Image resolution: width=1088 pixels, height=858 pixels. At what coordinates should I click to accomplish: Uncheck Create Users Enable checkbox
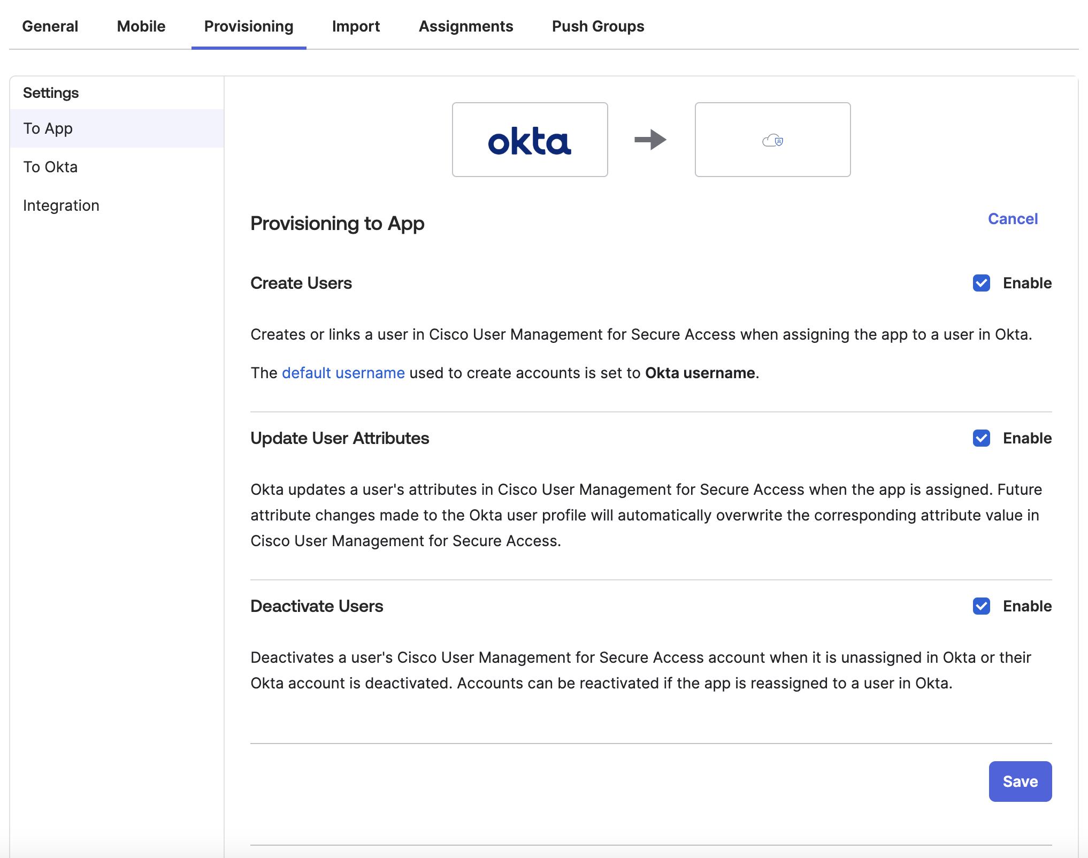[x=981, y=283]
